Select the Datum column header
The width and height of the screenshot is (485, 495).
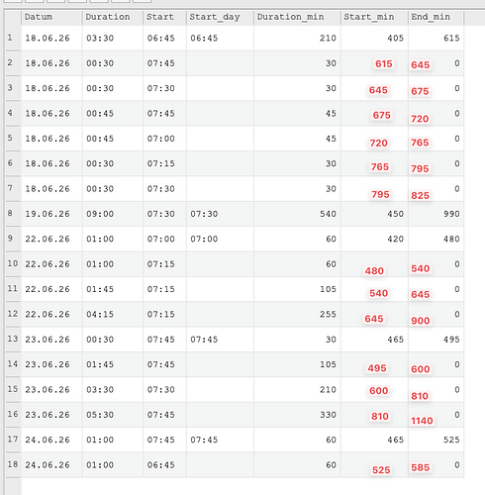click(51, 17)
